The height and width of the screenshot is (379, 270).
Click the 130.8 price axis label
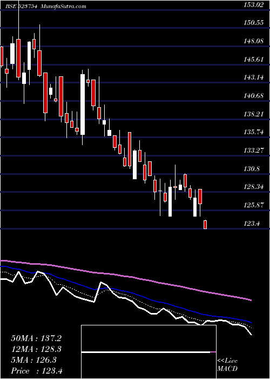tap(251, 168)
